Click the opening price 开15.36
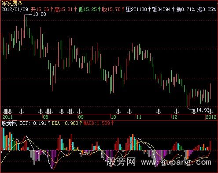 [40, 9]
